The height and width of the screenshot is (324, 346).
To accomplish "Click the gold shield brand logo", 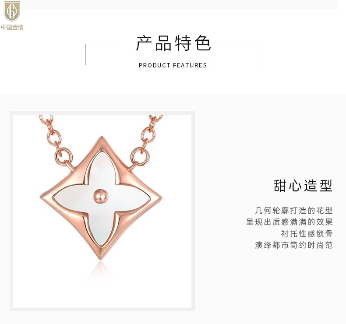I will click(12, 11).
